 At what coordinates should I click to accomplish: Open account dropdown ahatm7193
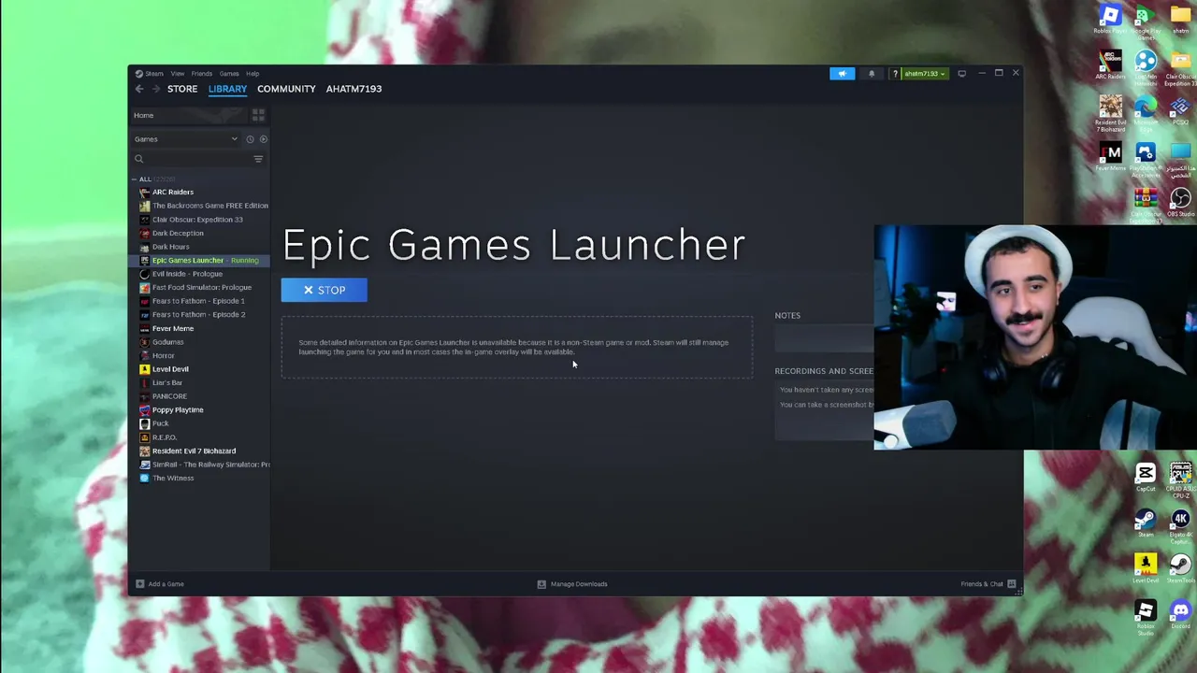point(925,73)
